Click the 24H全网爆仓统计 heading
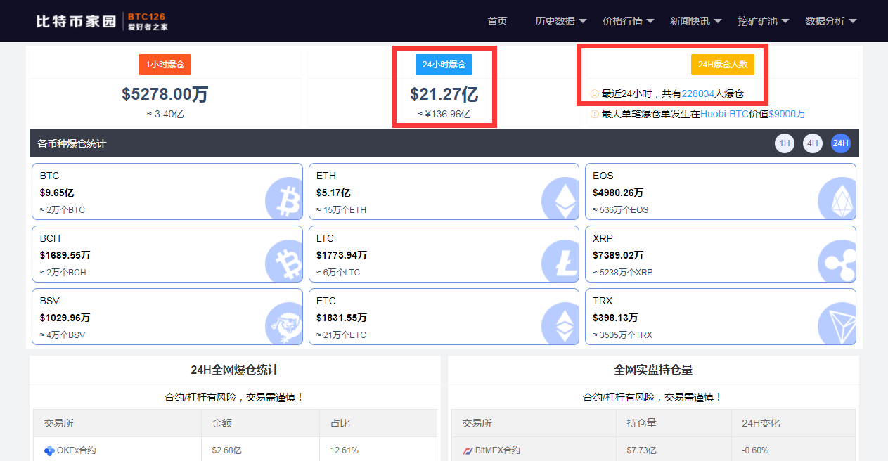 235,370
